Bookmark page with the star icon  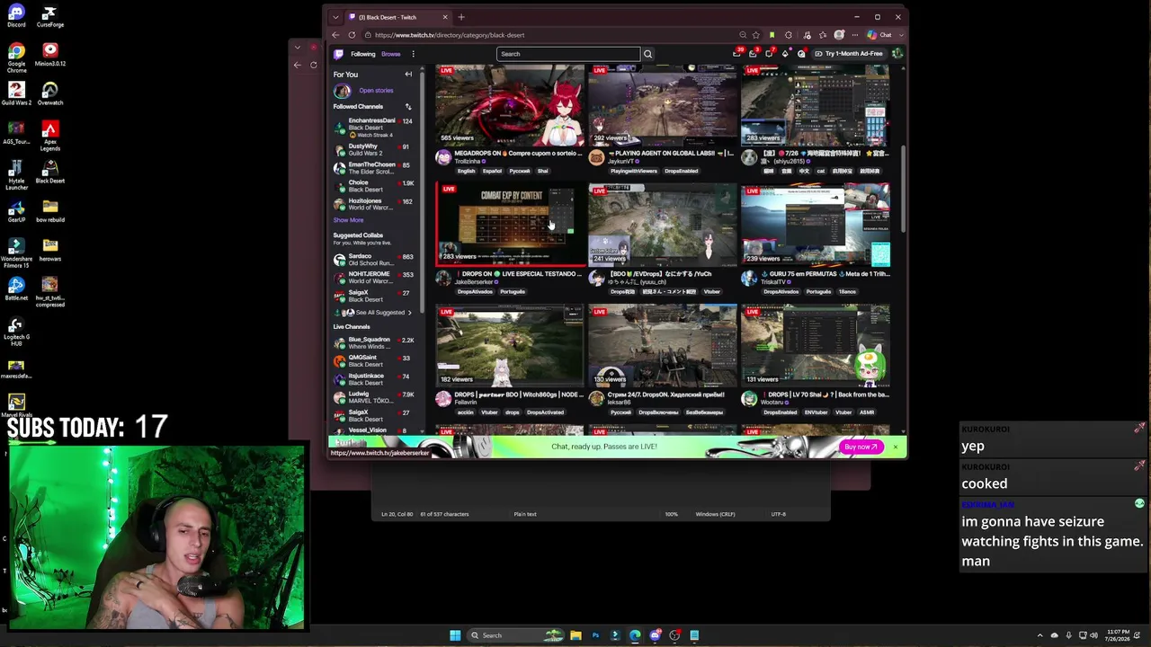pos(755,35)
